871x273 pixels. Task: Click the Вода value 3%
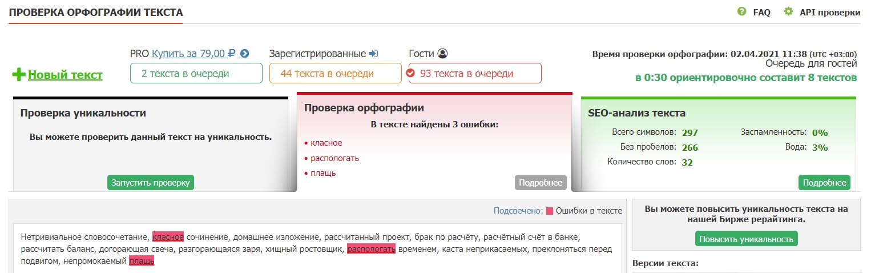point(820,147)
